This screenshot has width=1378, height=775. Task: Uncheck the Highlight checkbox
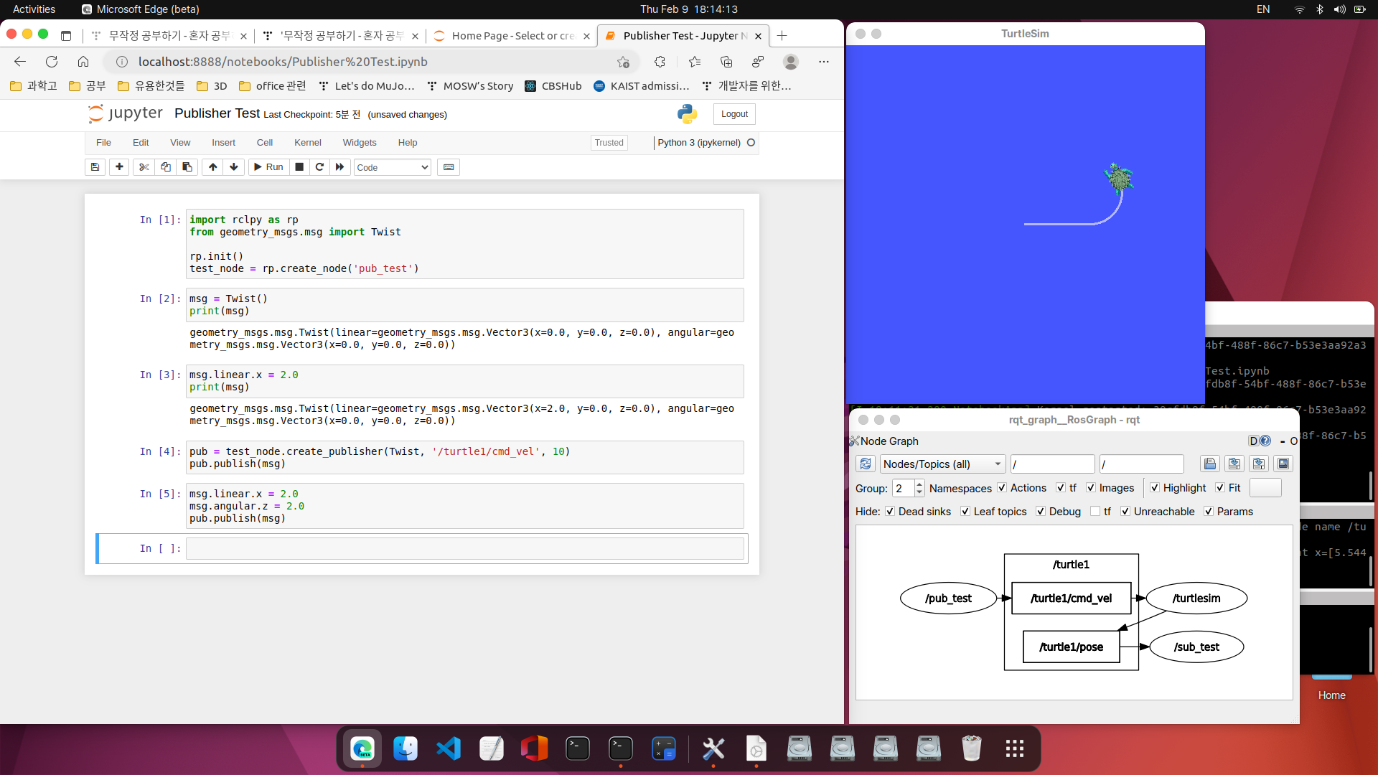pyautogui.click(x=1155, y=488)
